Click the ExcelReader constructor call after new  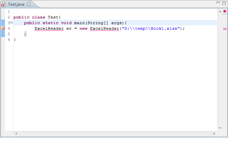pyautogui.click(x=105, y=28)
